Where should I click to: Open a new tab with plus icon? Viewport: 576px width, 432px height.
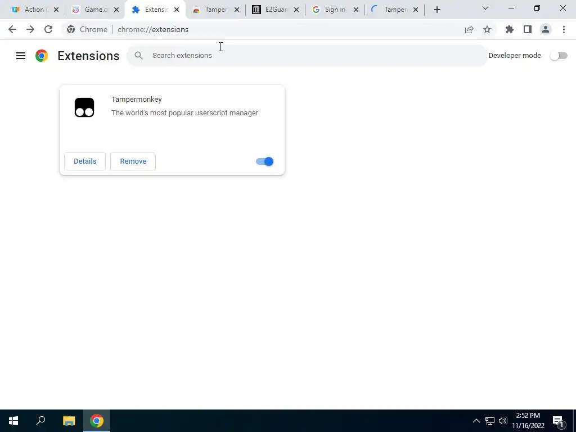[x=436, y=10]
